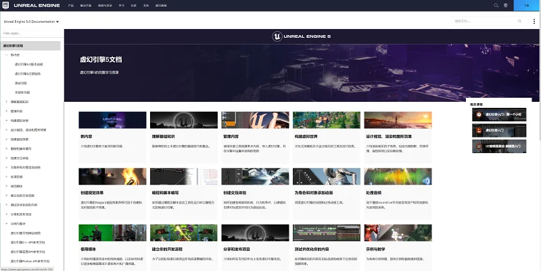The height and width of the screenshot is (271, 541).
Task: Expand 建立你的开发流程 in sidebar
Action: [7, 195]
